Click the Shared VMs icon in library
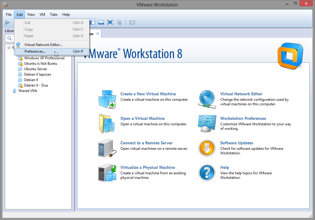 pos(15,91)
